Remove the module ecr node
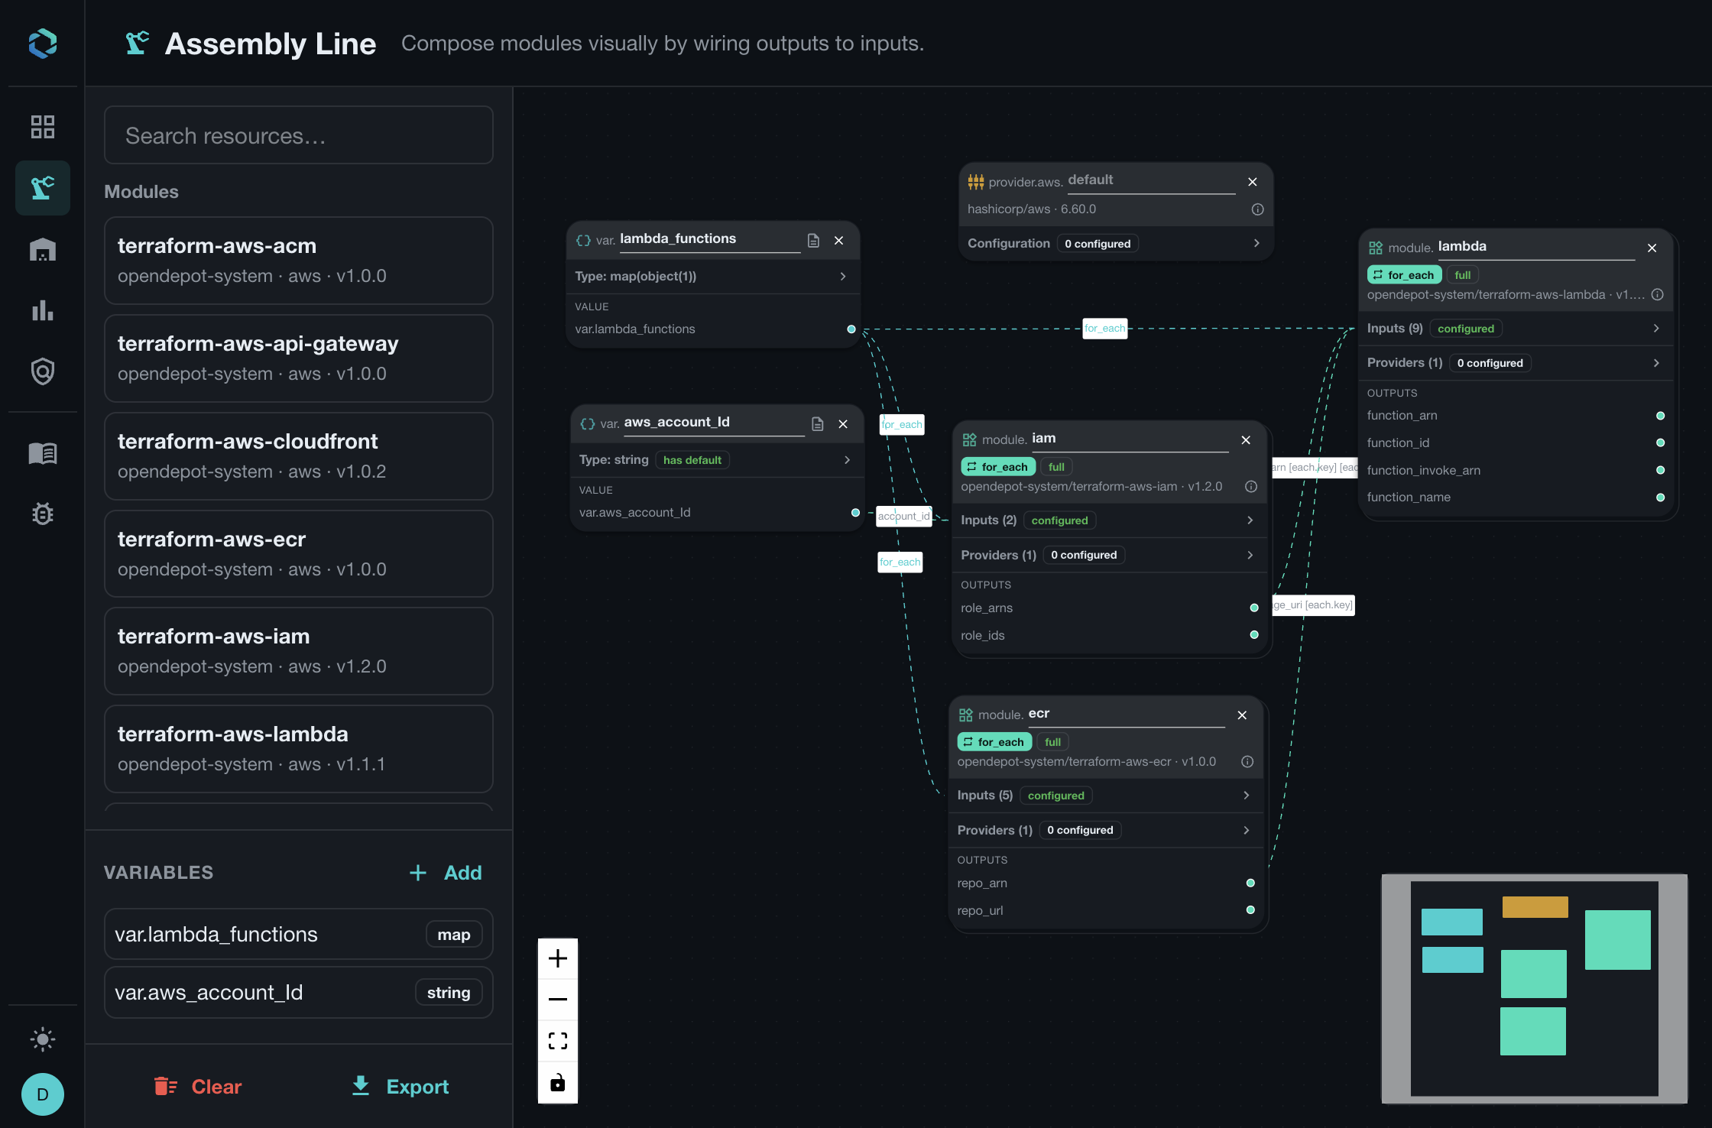 [1242, 715]
